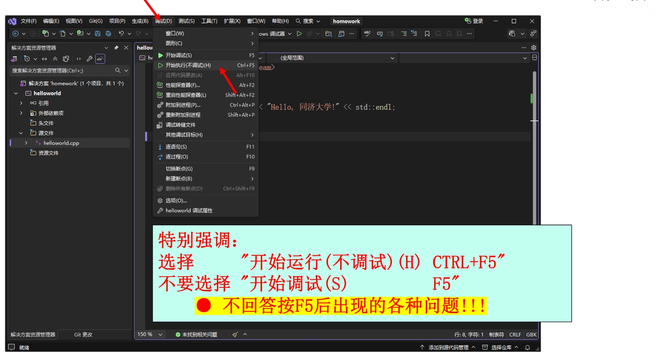Select 头文件 folder in tree

46,123
